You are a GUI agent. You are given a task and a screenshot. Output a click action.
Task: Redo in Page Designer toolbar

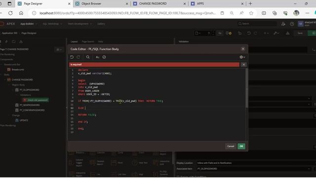255,33
